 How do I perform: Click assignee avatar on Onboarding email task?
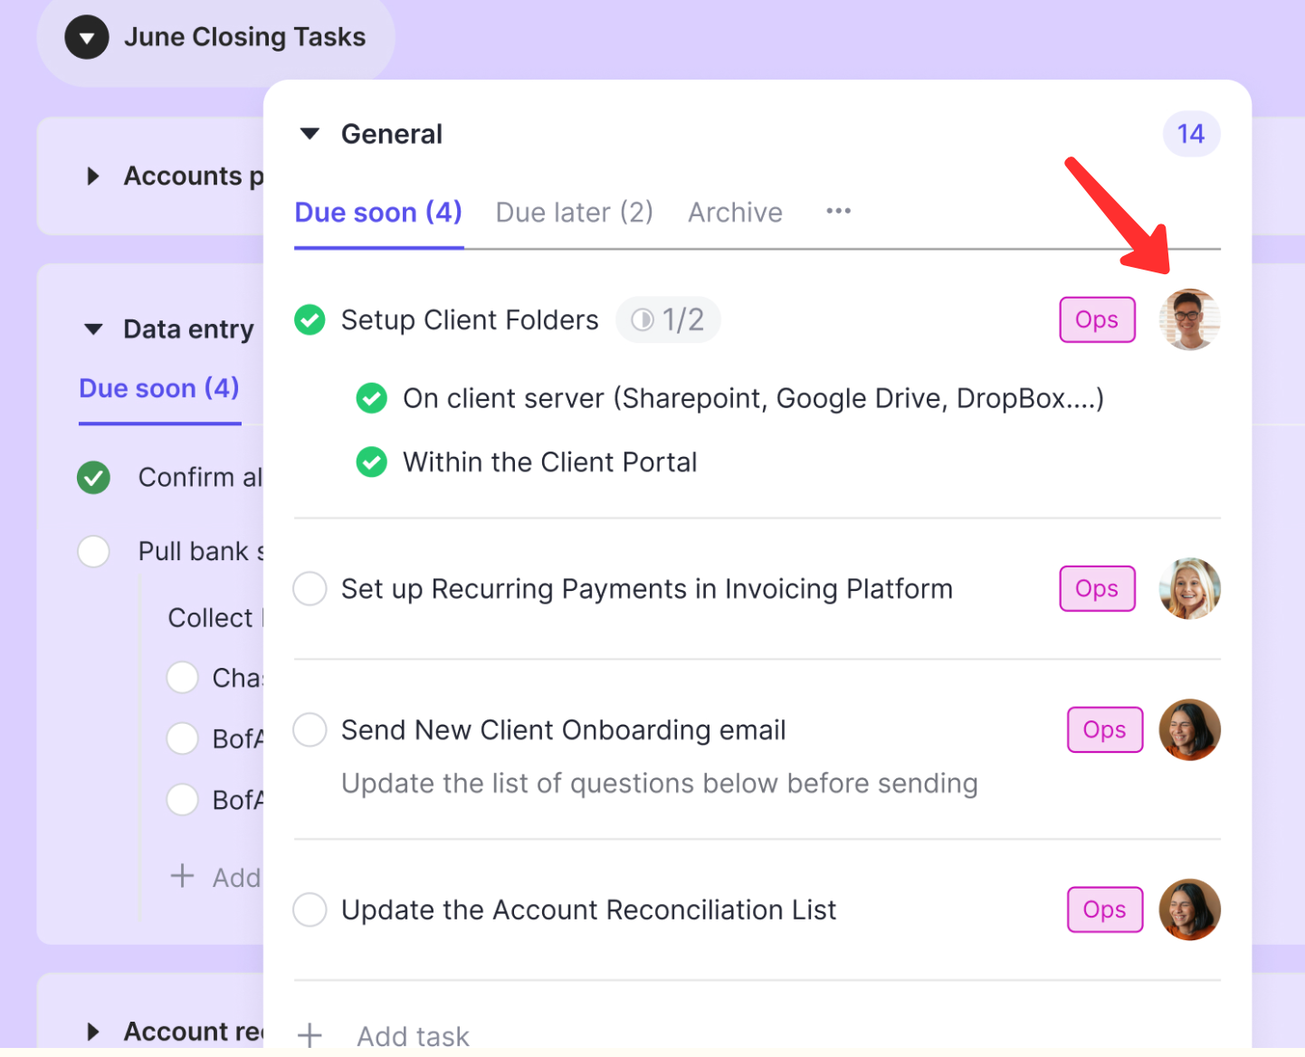click(x=1189, y=729)
